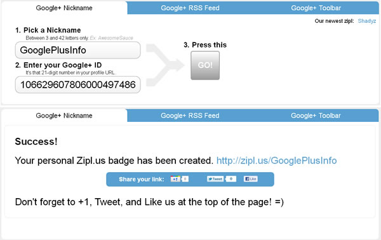This screenshot has height=240, width=381.
Task: Open Google+ RSS Feed tab above Success message
Action: click(x=190, y=116)
